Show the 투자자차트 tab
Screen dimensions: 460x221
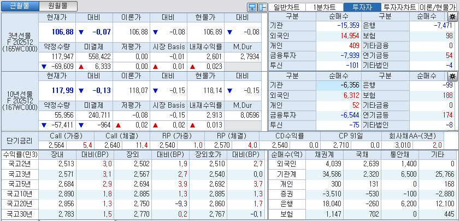[400, 7]
